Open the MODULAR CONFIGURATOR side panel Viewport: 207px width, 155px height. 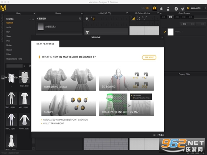[2, 28]
